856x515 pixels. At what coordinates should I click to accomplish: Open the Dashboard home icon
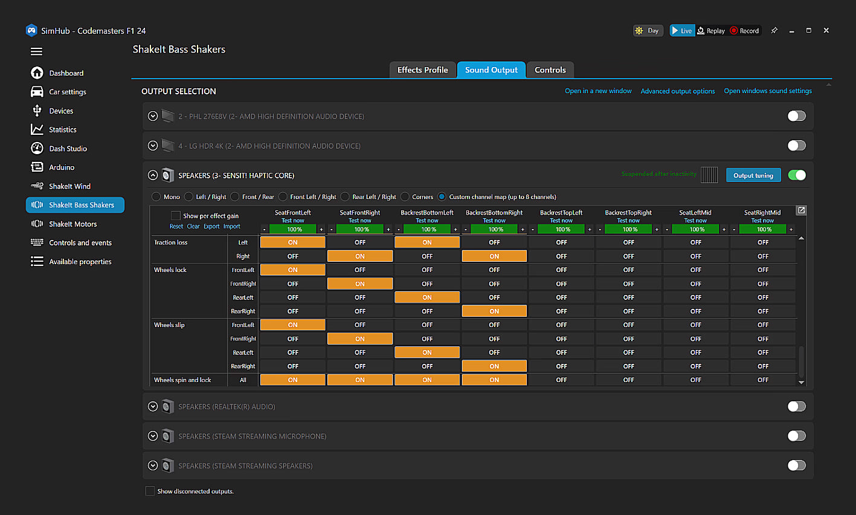click(37, 73)
